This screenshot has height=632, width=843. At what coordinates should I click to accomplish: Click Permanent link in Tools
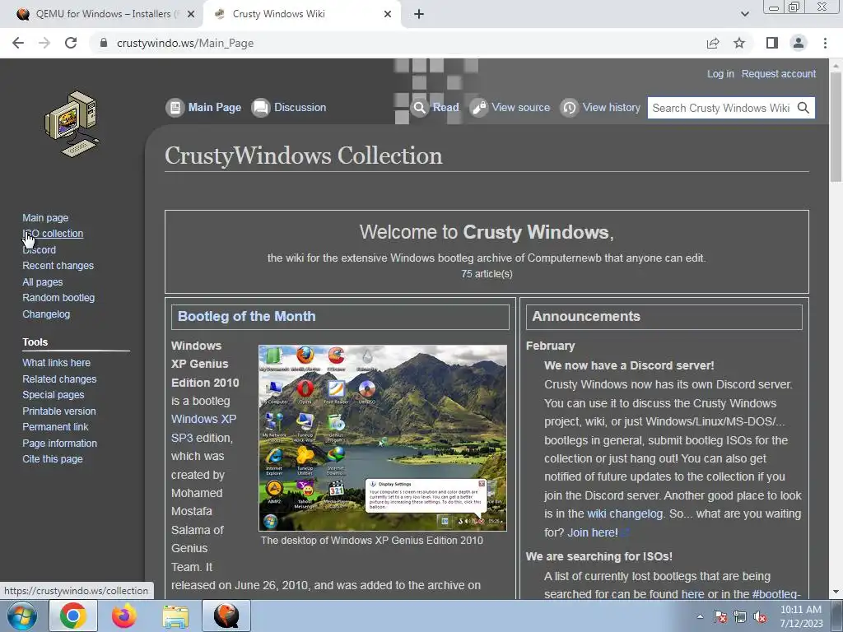coord(55,427)
